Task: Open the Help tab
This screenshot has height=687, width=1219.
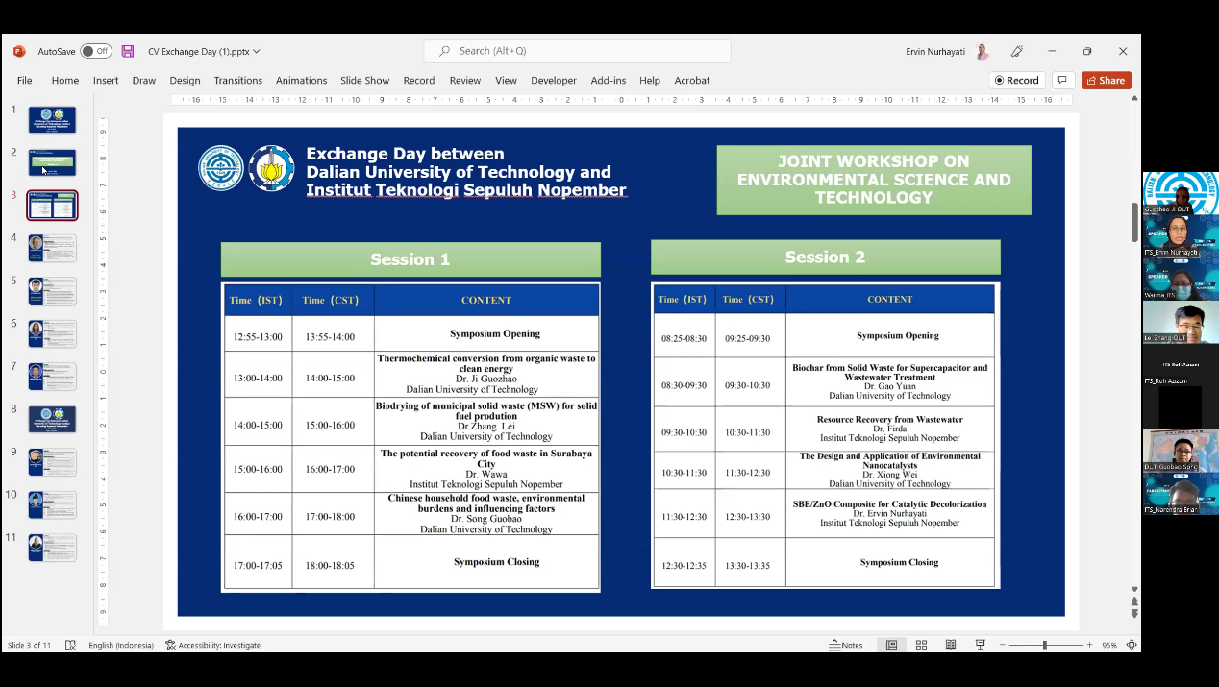Action: (650, 81)
